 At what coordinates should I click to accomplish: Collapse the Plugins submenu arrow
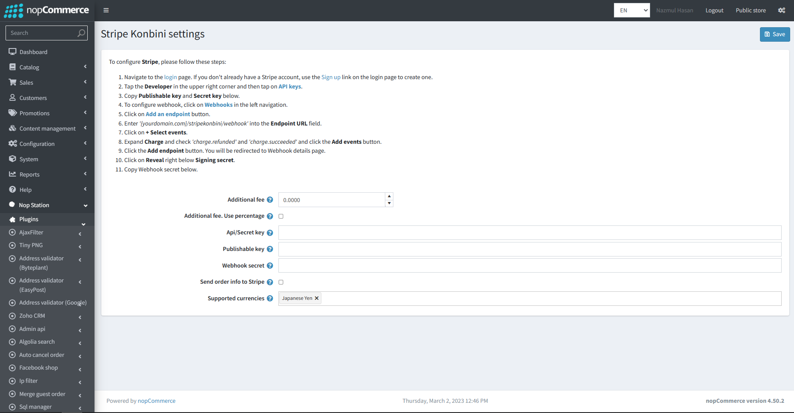(x=83, y=224)
